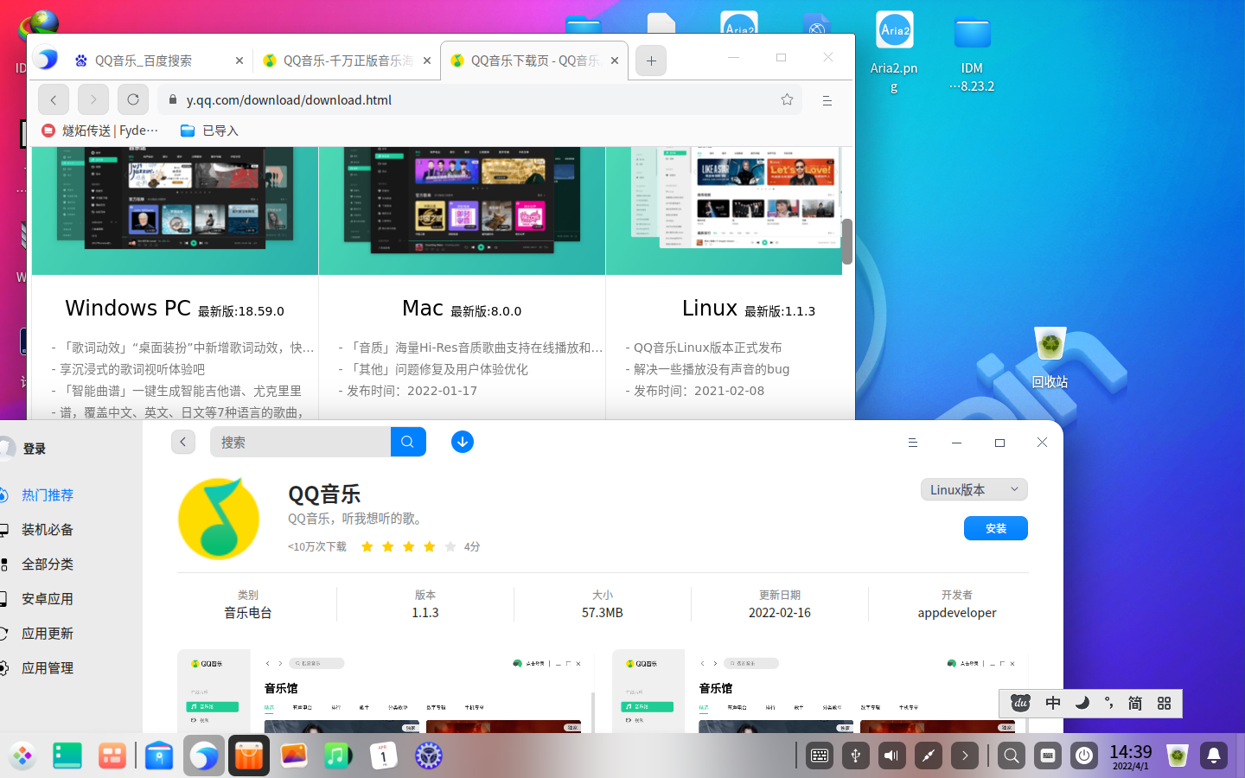The width and height of the screenshot is (1245, 778).
Task: Open the control center gear in the dock
Action: point(428,756)
